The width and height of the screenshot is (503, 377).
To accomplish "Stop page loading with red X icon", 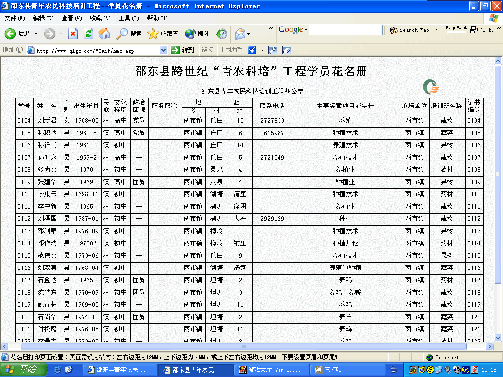I will 73,34.
